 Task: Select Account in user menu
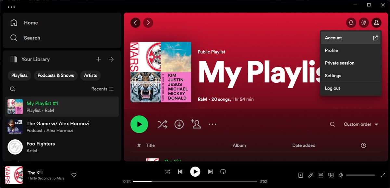(351, 38)
